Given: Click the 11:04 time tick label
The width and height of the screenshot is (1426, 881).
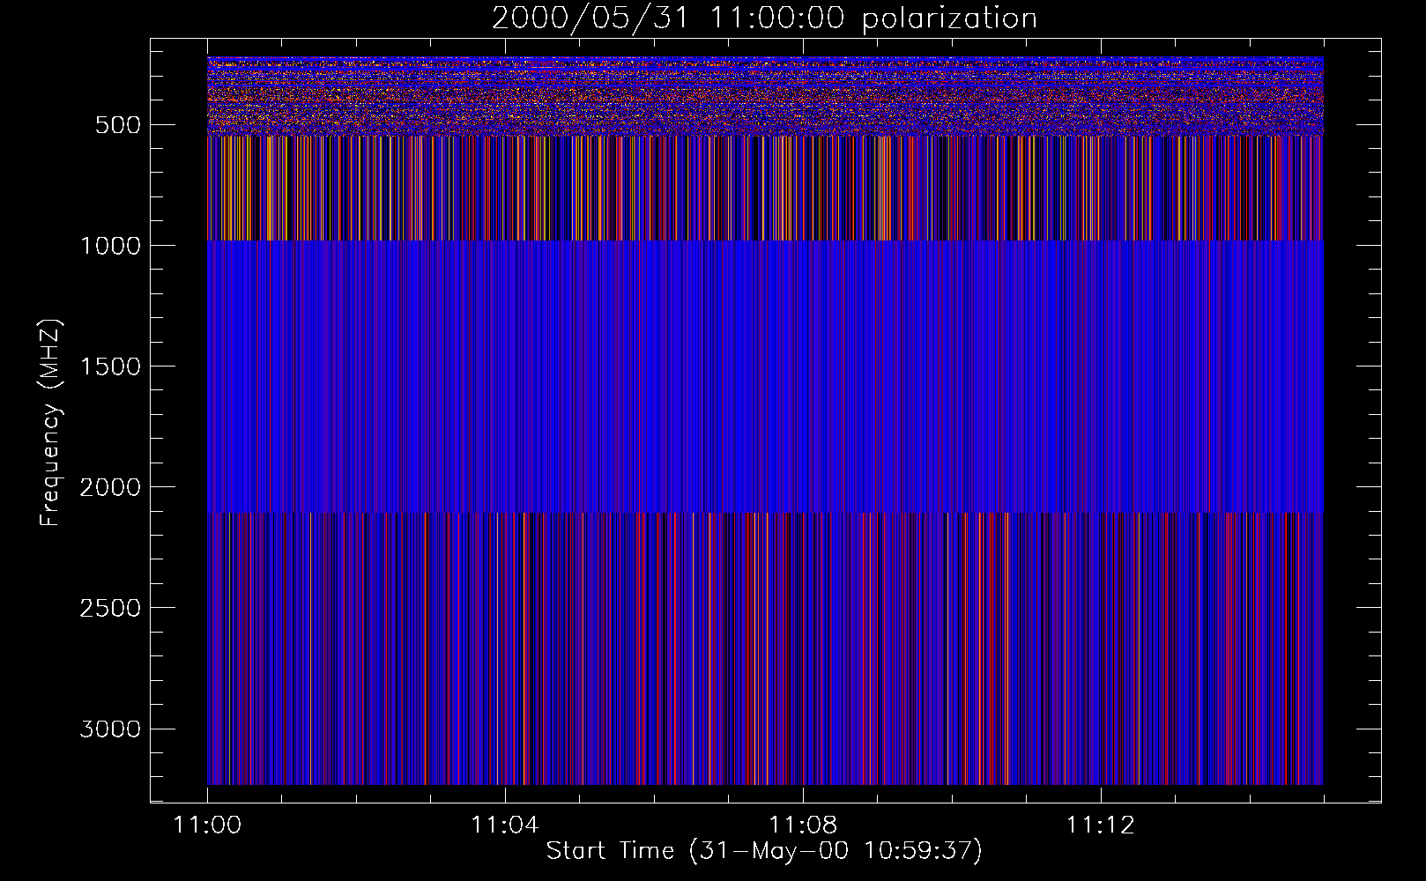Looking at the screenshot, I should click(505, 825).
